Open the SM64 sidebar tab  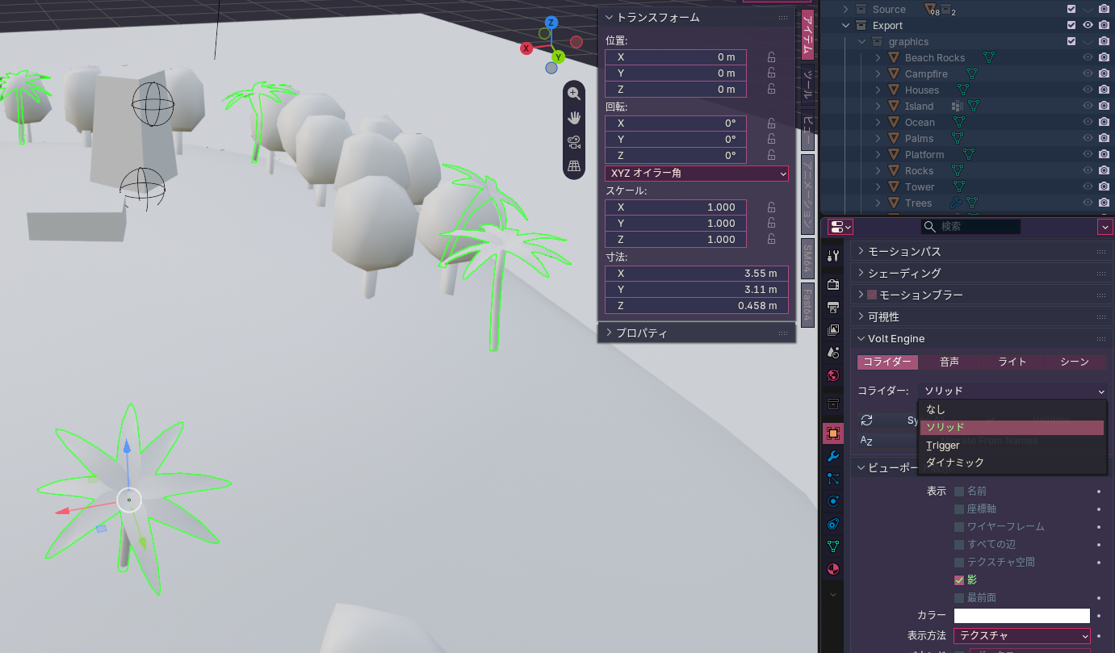[807, 257]
